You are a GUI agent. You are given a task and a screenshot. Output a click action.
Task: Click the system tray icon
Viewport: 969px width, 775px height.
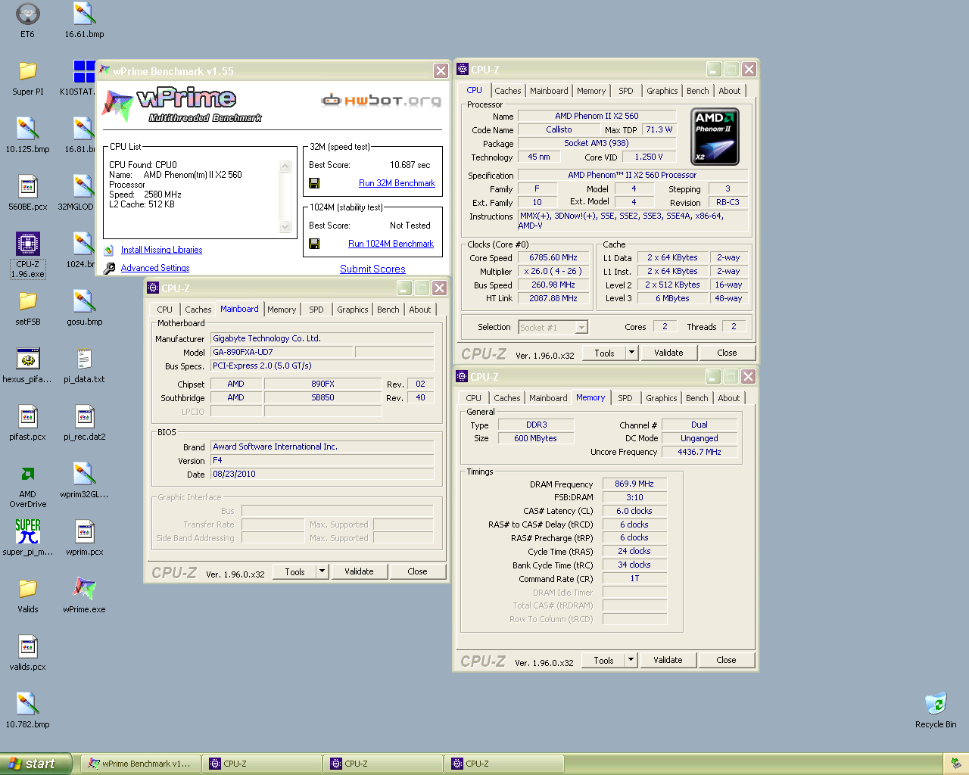(x=955, y=764)
